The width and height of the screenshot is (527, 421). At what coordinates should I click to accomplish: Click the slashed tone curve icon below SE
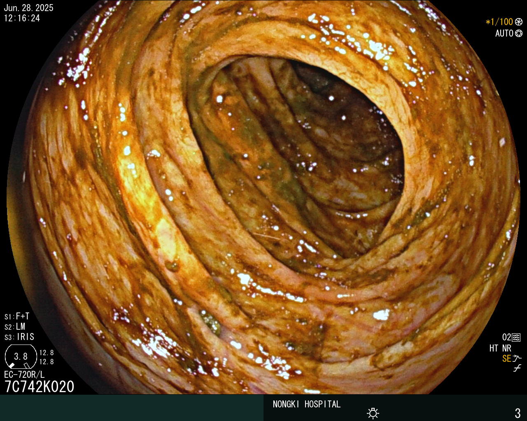(517, 368)
